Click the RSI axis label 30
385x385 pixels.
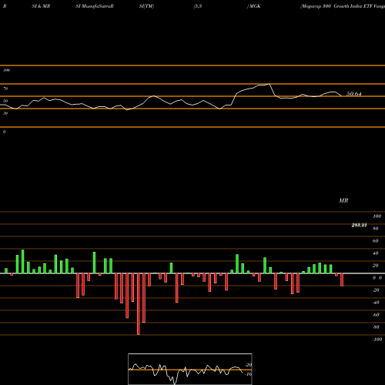click(x=5, y=113)
